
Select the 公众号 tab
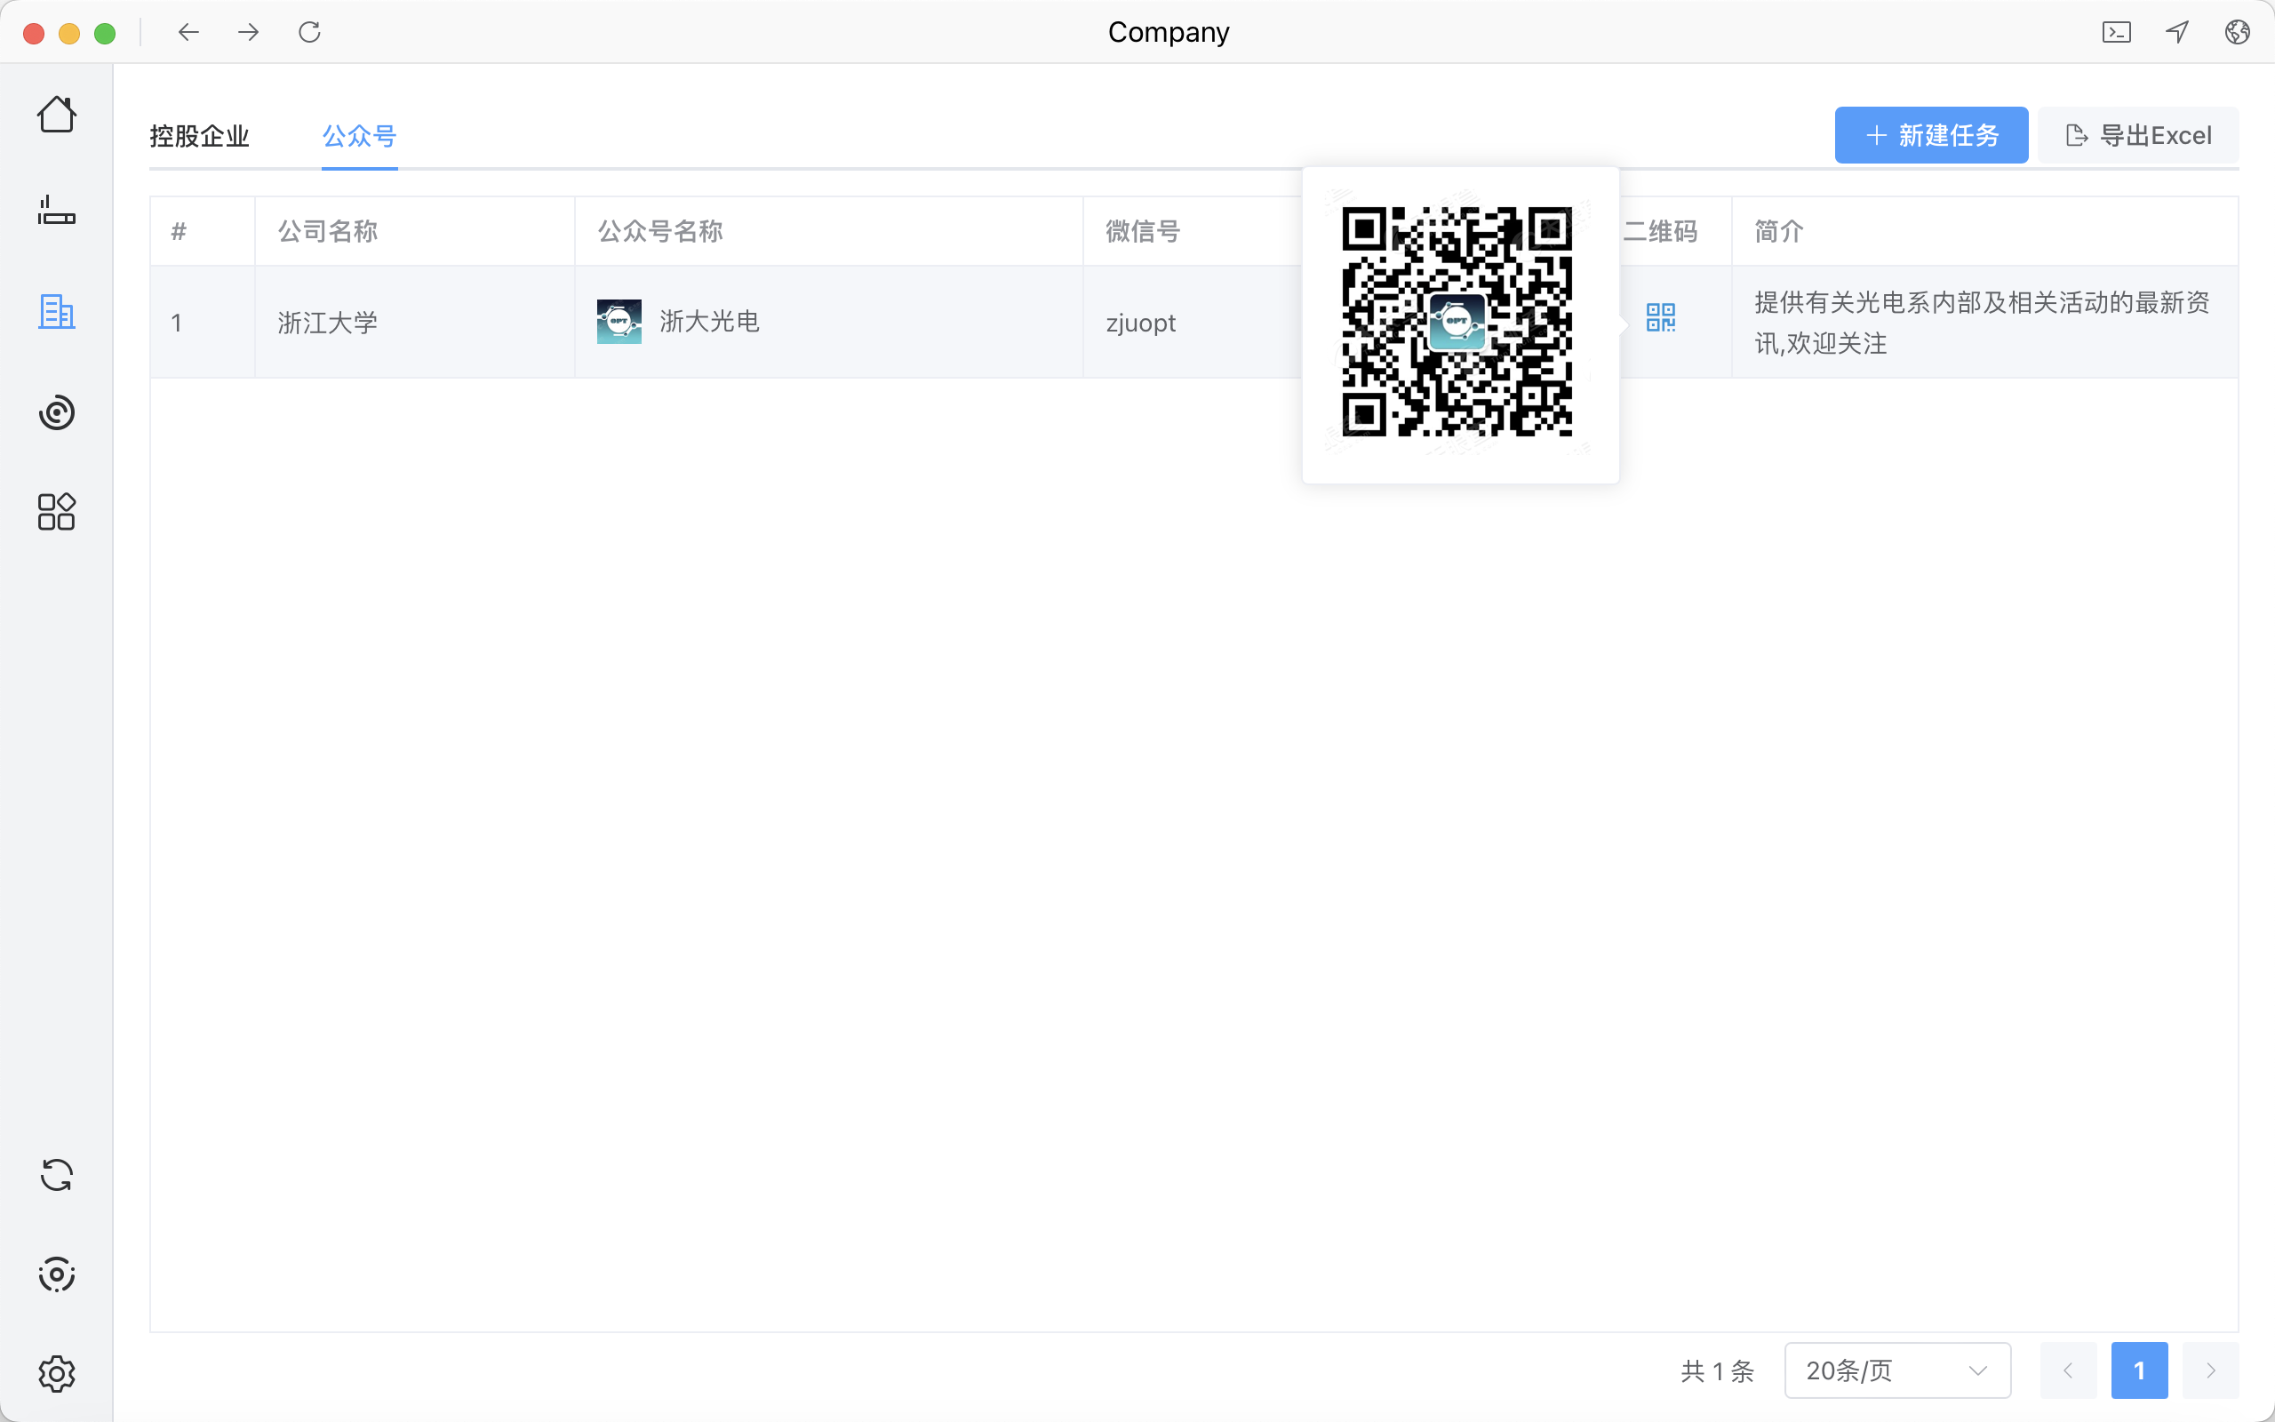click(359, 136)
